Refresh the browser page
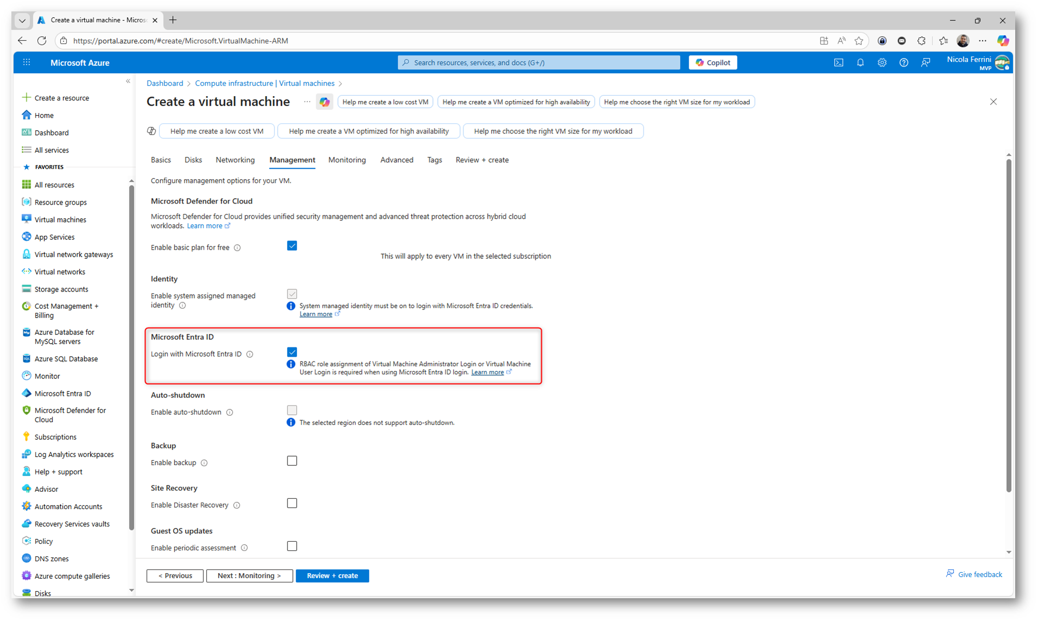This screenshot has height=621, width=1038. point(42,41)
